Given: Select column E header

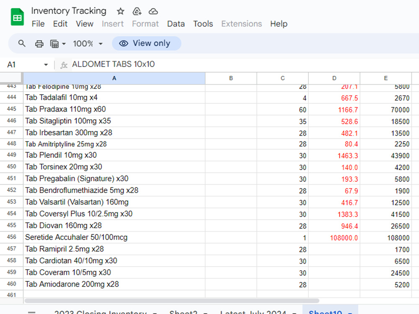Looking at the screenshot, I should [385, 78].
